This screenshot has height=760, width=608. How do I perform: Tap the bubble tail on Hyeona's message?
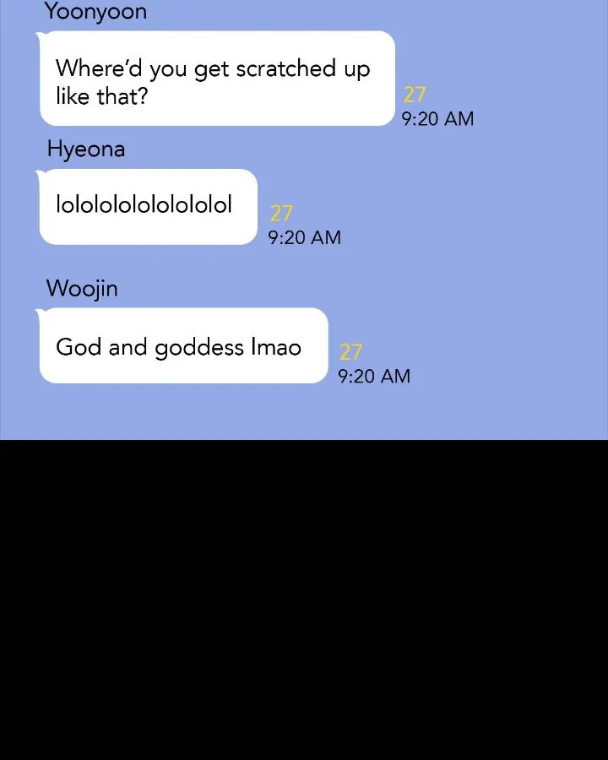40,173
